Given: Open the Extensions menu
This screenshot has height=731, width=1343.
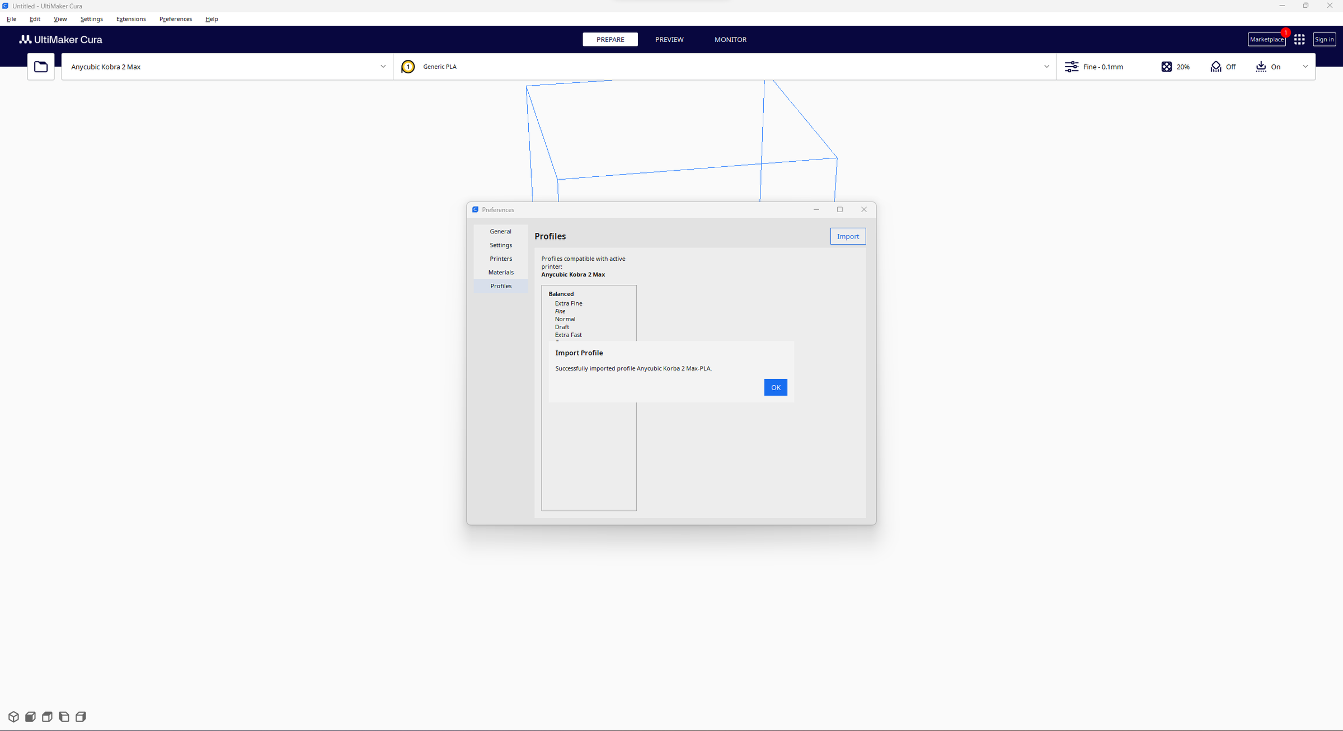Looking at the screenshot, I should 130,18.
